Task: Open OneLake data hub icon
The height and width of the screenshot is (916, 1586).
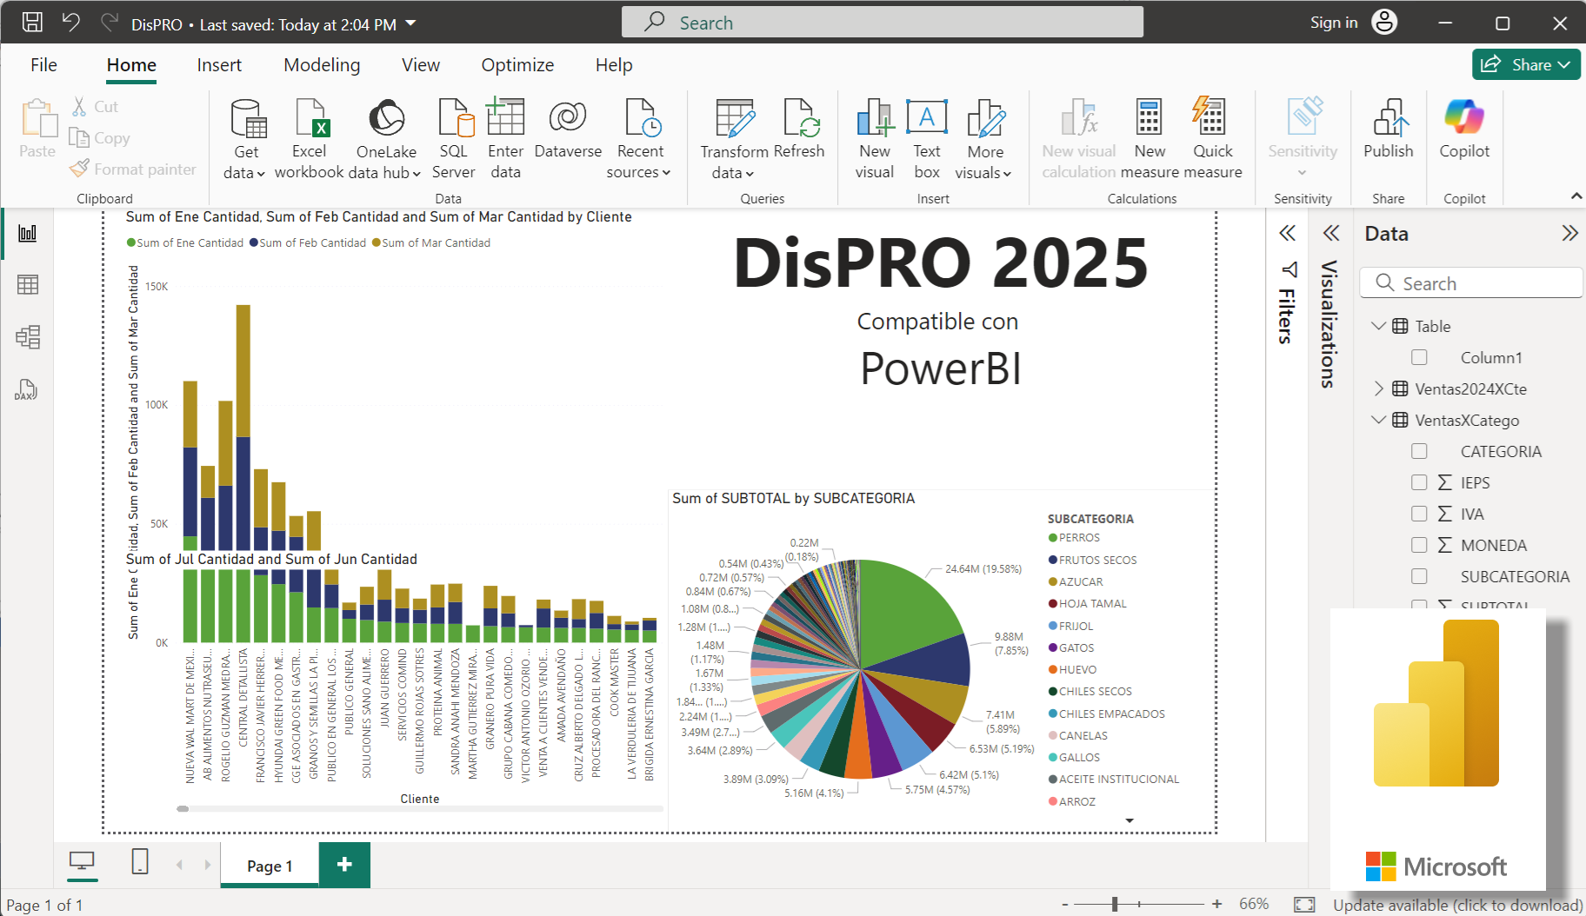Action: click(x=387, y=118)
